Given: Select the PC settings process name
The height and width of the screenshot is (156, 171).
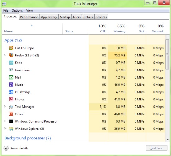Looking at the screenshot, I should click(x=23, y=92).
